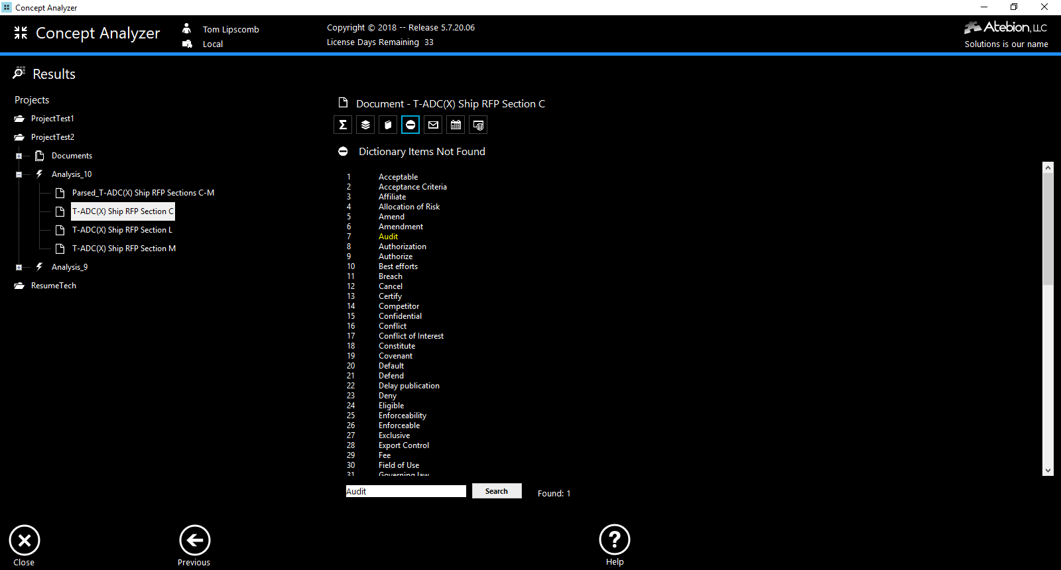Select the Competitor entry
Viewport: 1061px width, 570px height.
(399, 306)
